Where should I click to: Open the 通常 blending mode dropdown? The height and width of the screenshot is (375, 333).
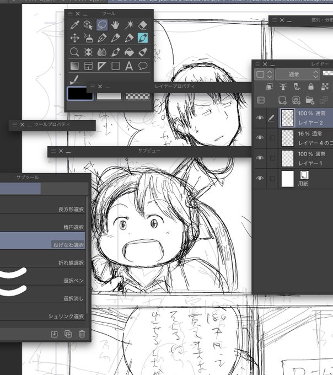pyautogui.click(x=297, y=74)
